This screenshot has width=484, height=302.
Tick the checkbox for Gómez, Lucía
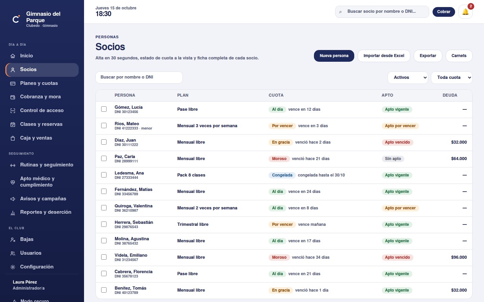pos(104,109)
